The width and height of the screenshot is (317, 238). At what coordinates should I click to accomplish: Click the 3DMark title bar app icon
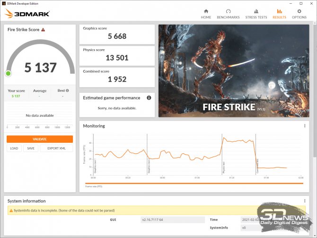tap(4, 3)
